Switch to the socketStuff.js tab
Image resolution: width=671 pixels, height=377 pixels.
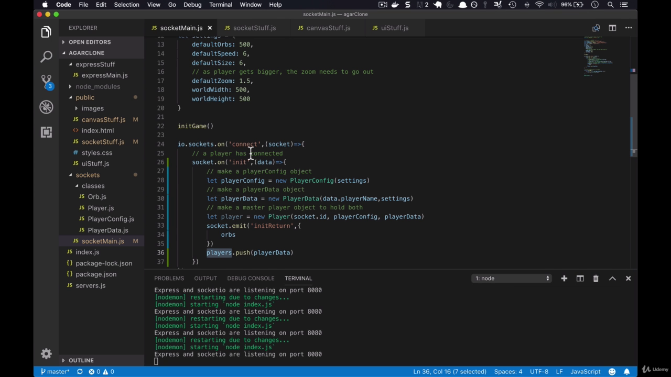pos(254,28)
